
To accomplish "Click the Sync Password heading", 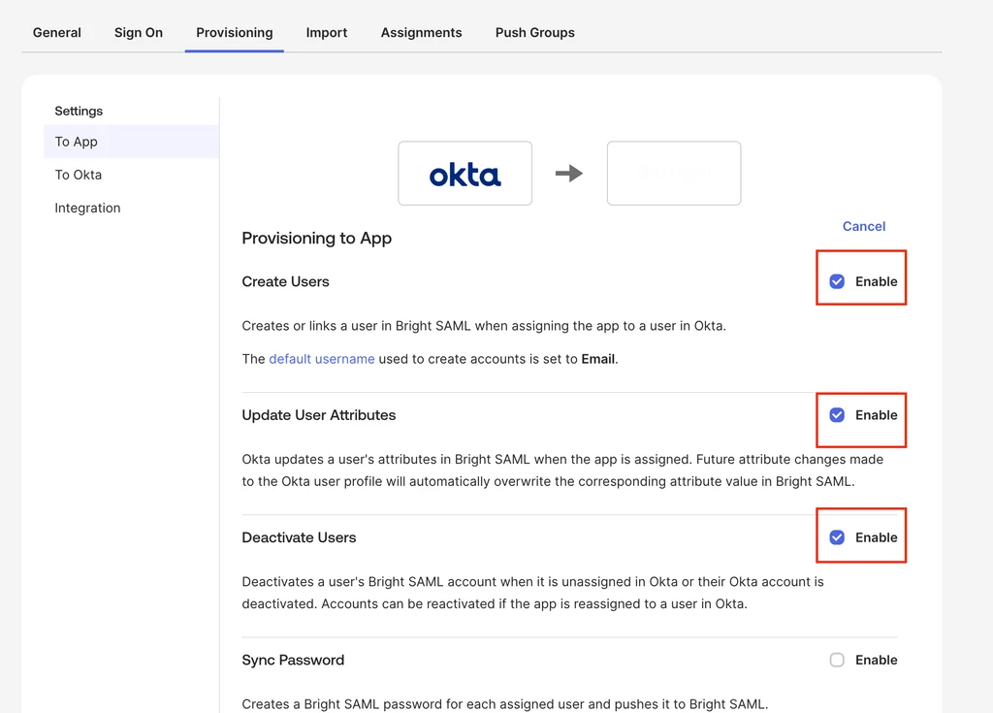I will pos(293,660).
